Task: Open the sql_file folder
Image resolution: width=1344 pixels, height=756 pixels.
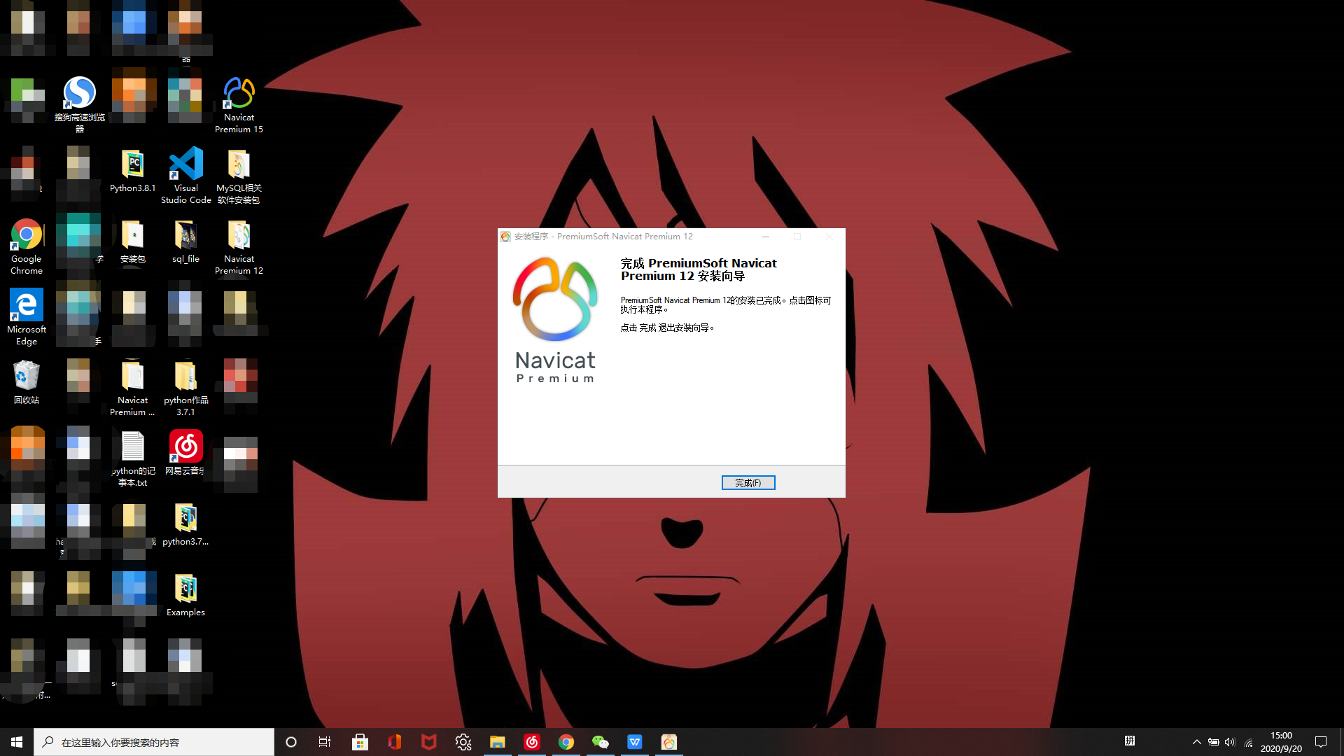Action: click(x=185, y=241)
